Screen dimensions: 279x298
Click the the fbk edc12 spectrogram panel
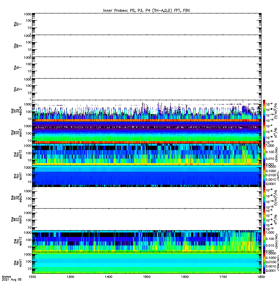[147, 241]
